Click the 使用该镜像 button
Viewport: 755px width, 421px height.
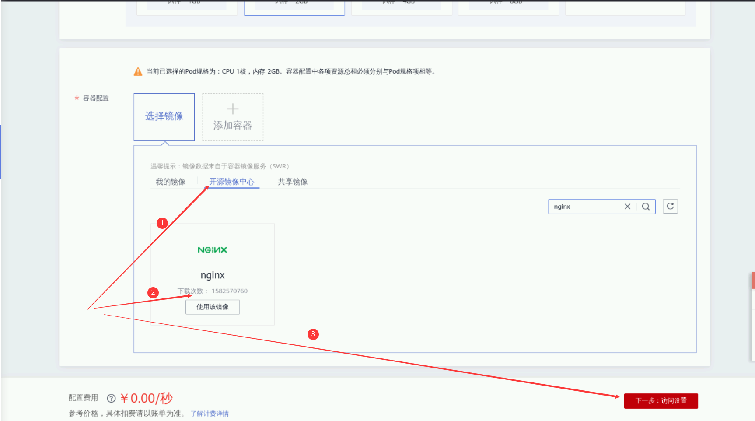click(x=213, y=307)
